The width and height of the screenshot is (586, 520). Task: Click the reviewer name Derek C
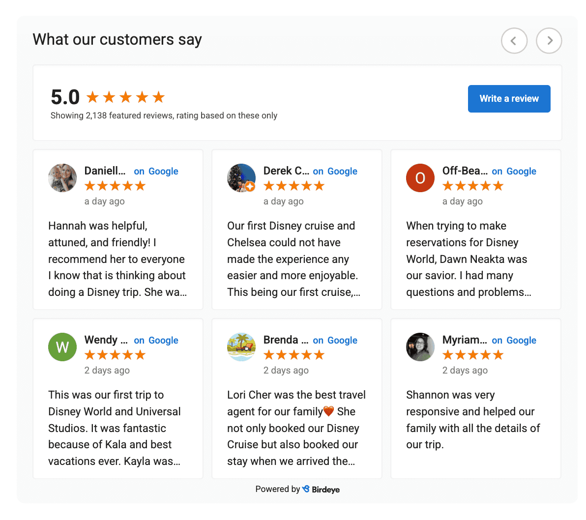tap(287, 171)
